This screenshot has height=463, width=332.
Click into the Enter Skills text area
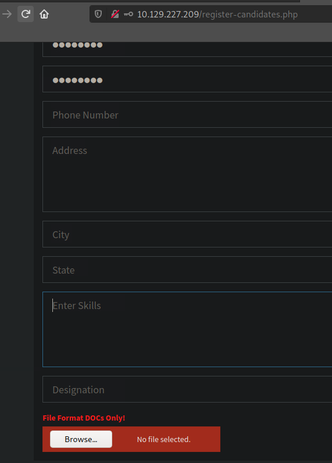coord(187,329)
